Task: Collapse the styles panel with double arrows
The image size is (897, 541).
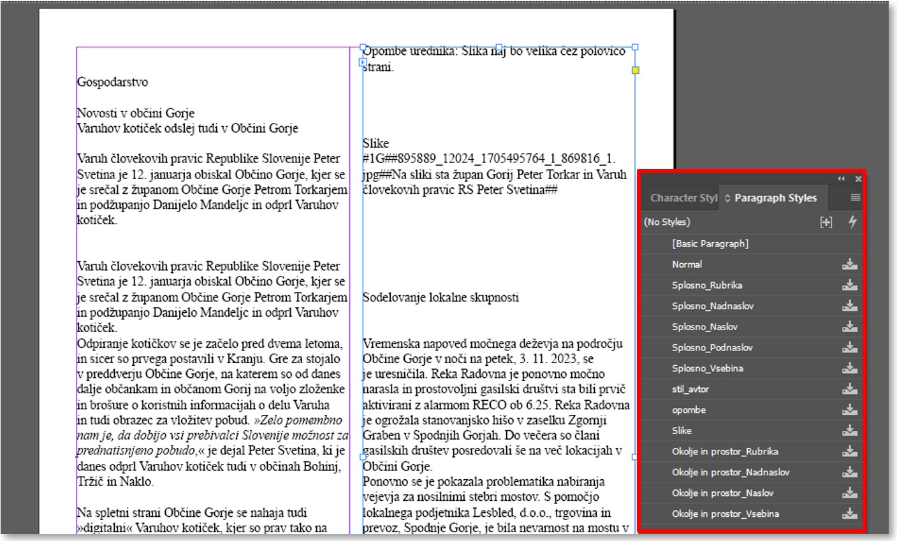Action: (841, 179)
